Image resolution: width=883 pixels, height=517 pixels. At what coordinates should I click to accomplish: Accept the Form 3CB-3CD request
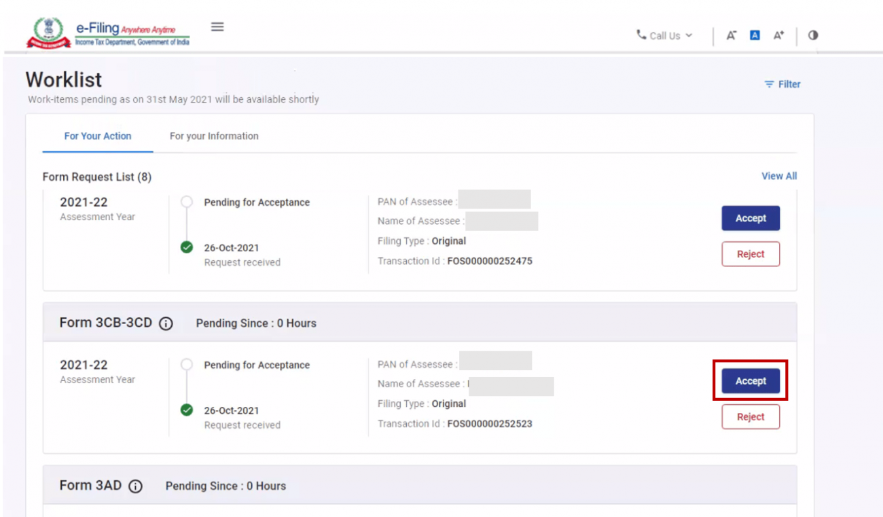tap(751, 381)
